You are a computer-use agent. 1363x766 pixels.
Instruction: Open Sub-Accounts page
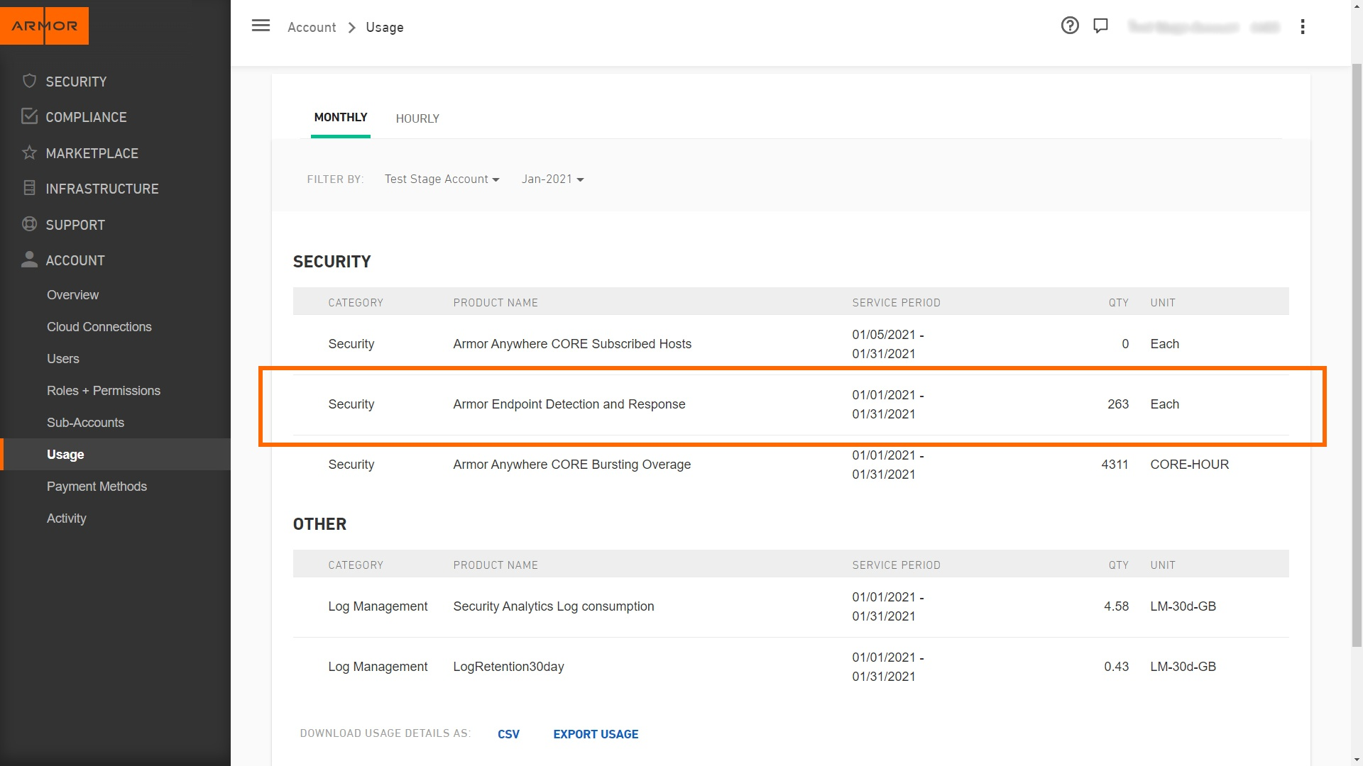pos(85,423)
